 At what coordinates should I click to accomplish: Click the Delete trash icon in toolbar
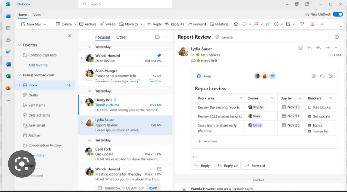[x=58, y=24]
